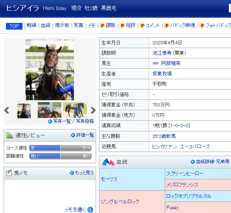
Task: Click the P icon beside 短評
Action: tap(122, 26)
